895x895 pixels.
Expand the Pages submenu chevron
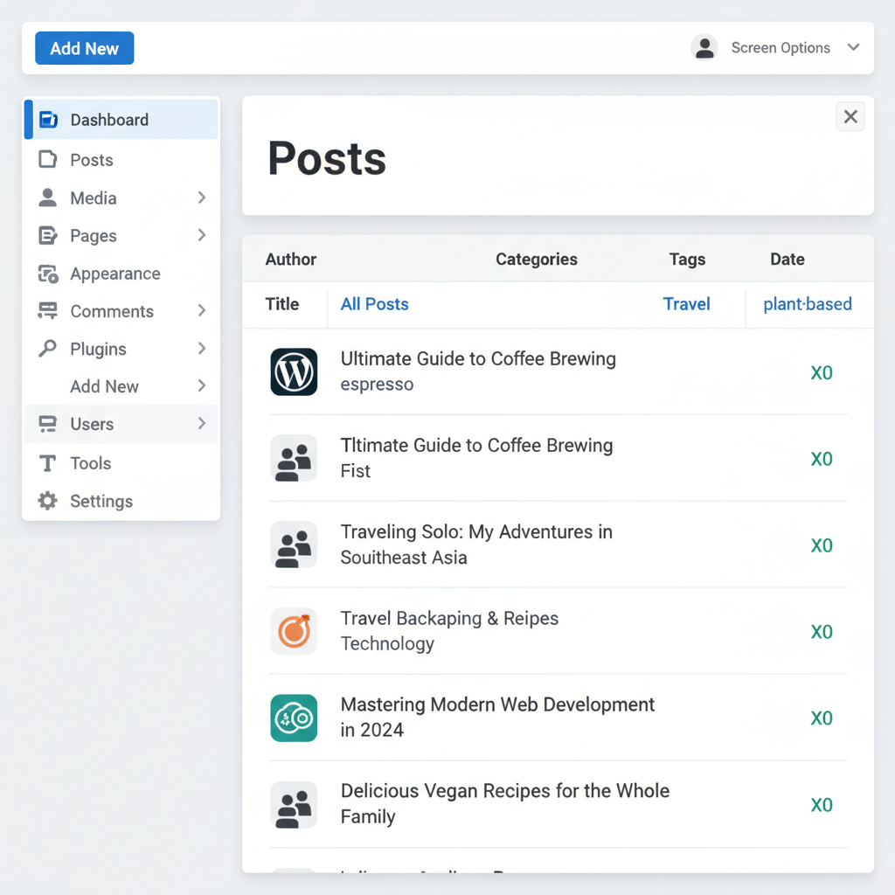pos(202,235)
